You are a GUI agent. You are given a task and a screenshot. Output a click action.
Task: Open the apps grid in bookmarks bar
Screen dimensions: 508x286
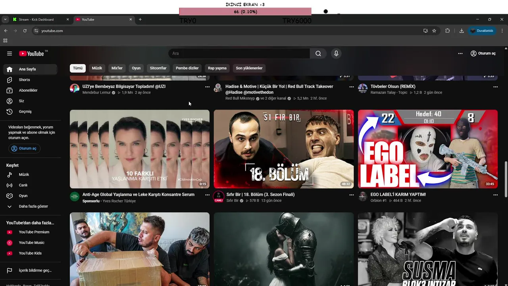point(5,41)
